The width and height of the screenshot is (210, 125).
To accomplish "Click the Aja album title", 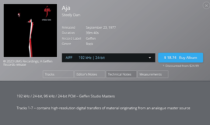I will 66,8.
